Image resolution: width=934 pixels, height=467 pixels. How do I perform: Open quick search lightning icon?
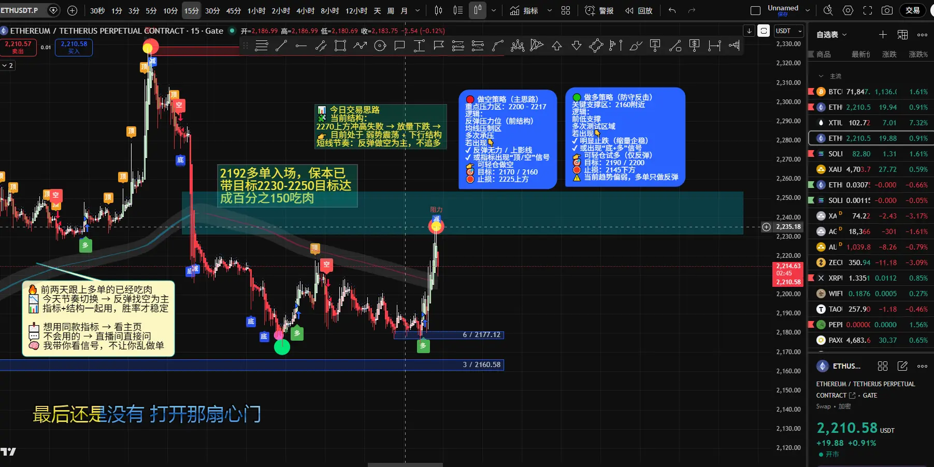[x=828, y=10]
